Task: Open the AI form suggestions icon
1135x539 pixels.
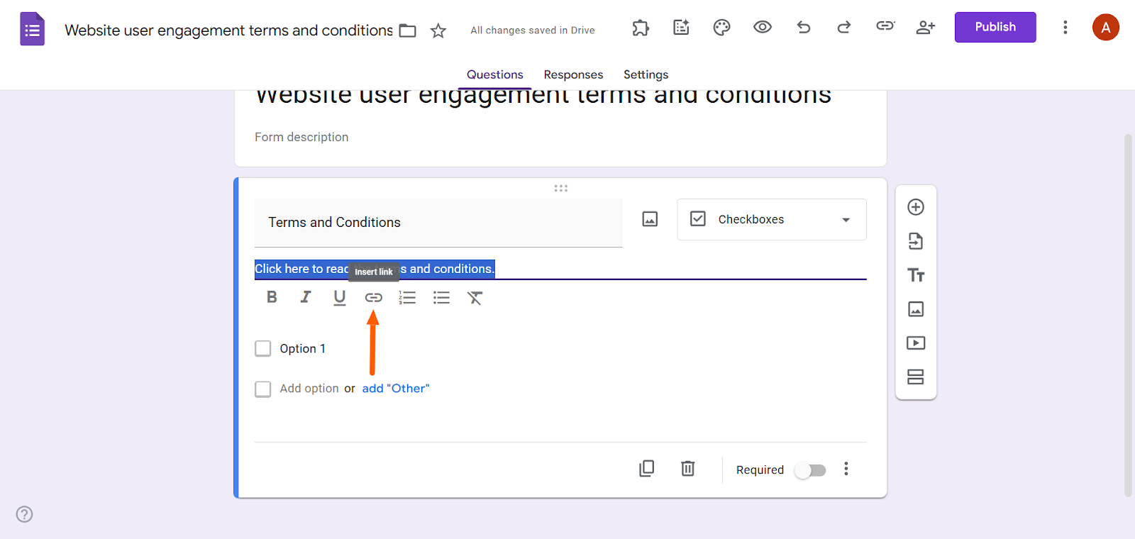Action: 682,28
